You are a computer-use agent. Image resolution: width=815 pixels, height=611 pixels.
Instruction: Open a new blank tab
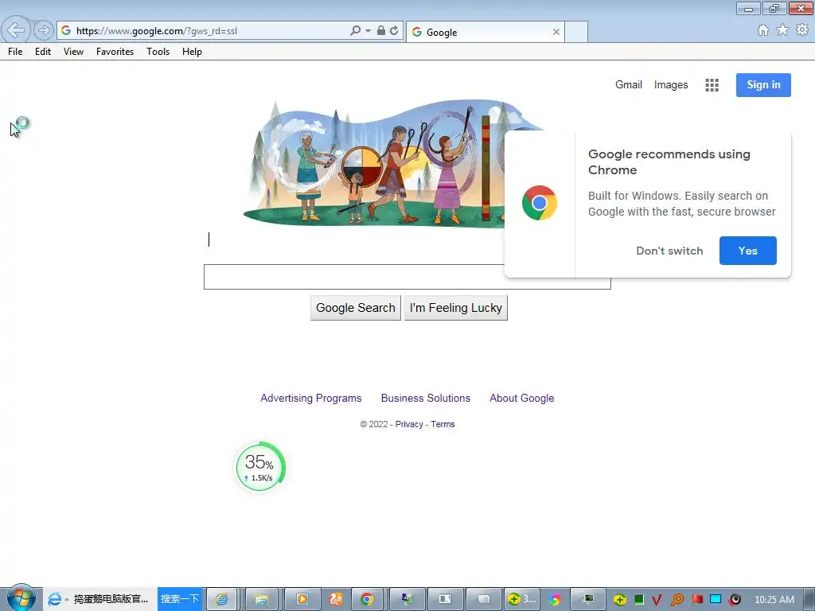(576, 32)
